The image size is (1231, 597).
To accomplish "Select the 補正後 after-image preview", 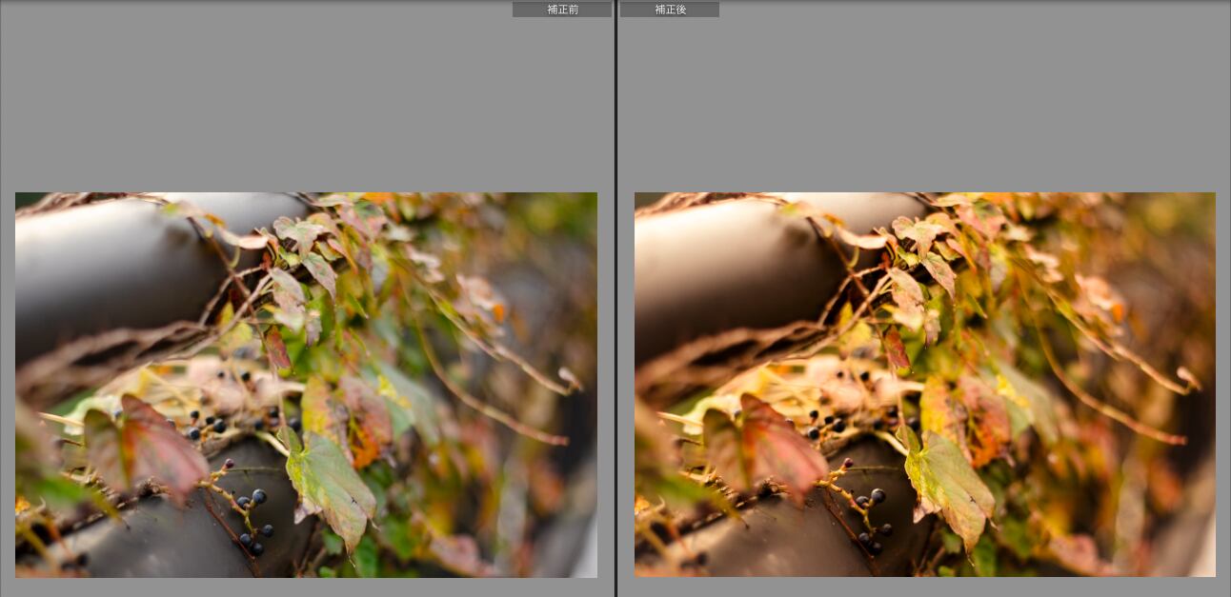I will click(925, 385).
